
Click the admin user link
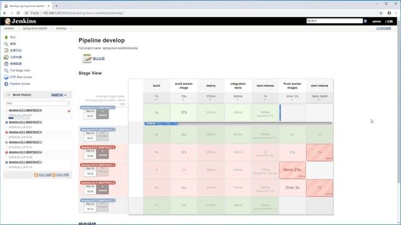(377, 21)
